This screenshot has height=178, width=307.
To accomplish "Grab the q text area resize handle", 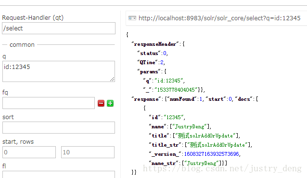I will click(112, 79).
